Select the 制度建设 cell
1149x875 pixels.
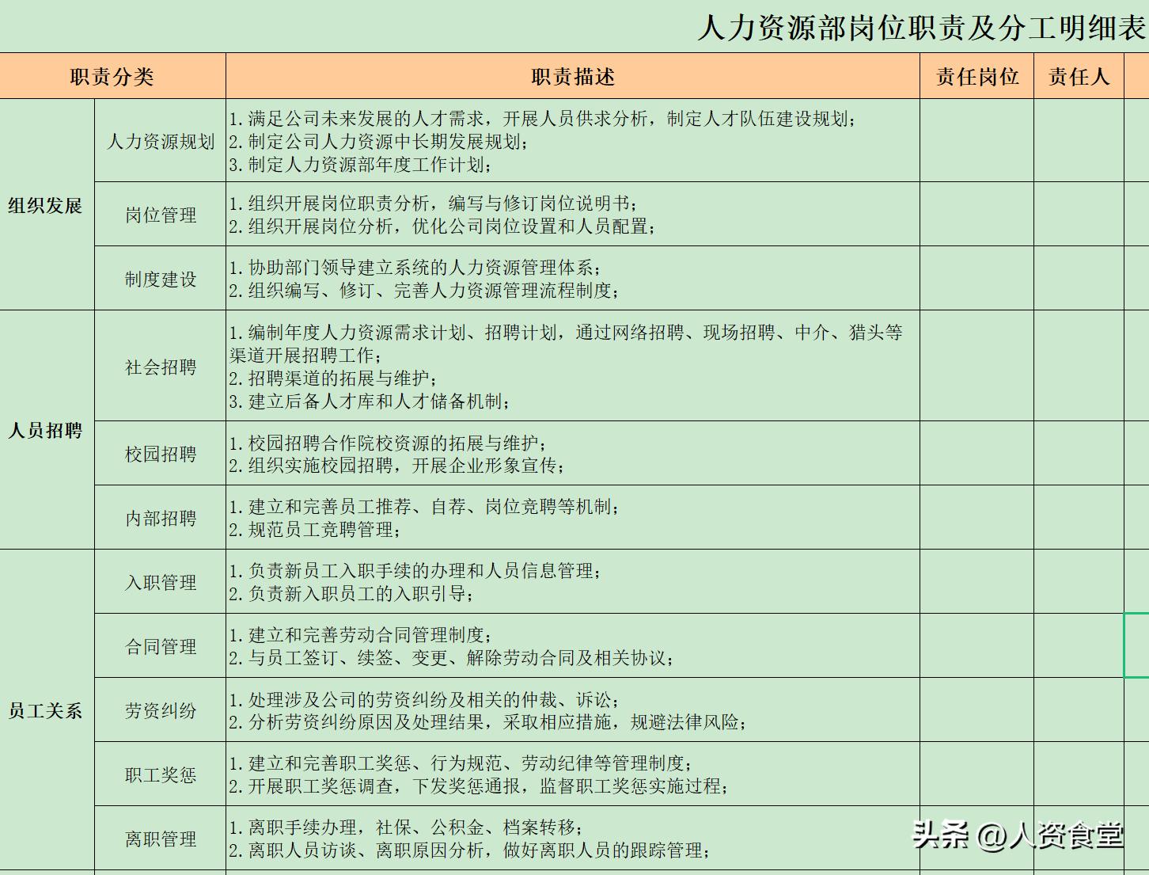161,279
